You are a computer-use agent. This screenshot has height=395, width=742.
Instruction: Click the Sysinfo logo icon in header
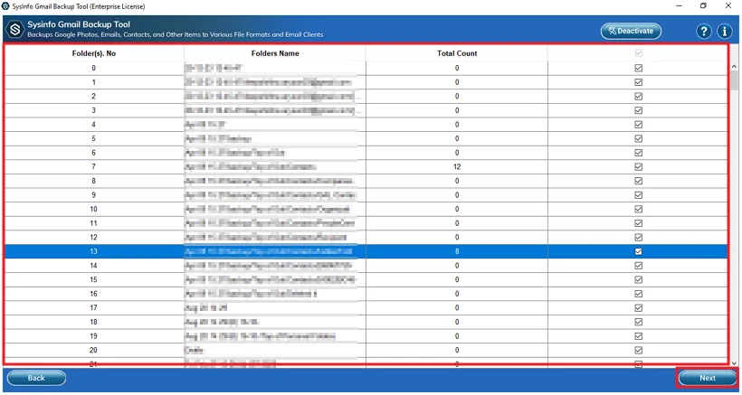pyautogui.click(x=15, y=30)
